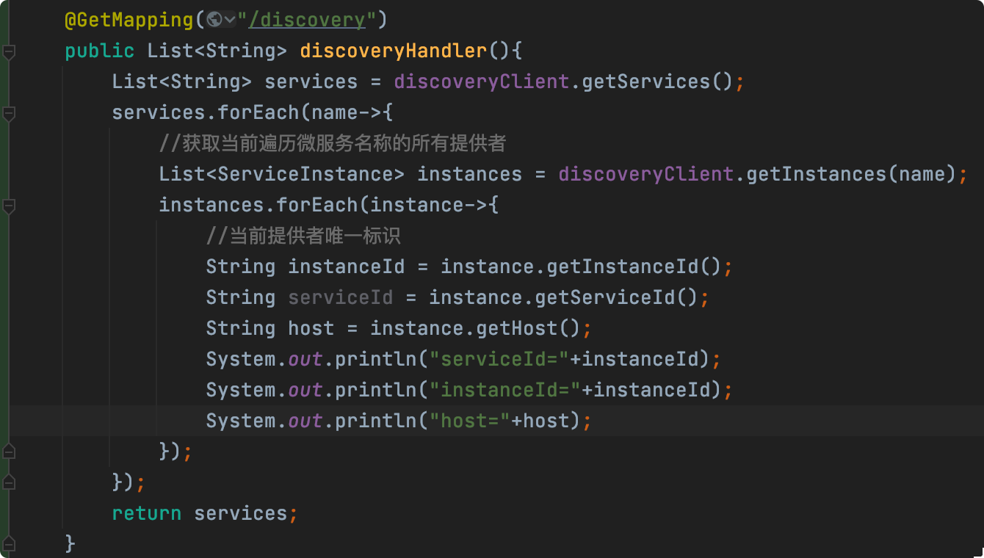
Task: Click fold-end marker at method's closing brace
Action: [x=8, y=543]
